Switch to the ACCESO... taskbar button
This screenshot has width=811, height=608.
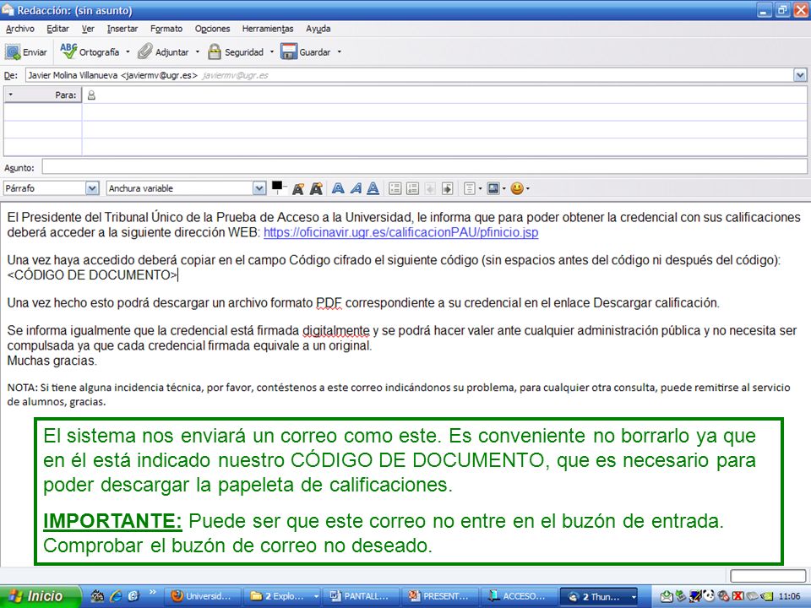tap(520, 596)
